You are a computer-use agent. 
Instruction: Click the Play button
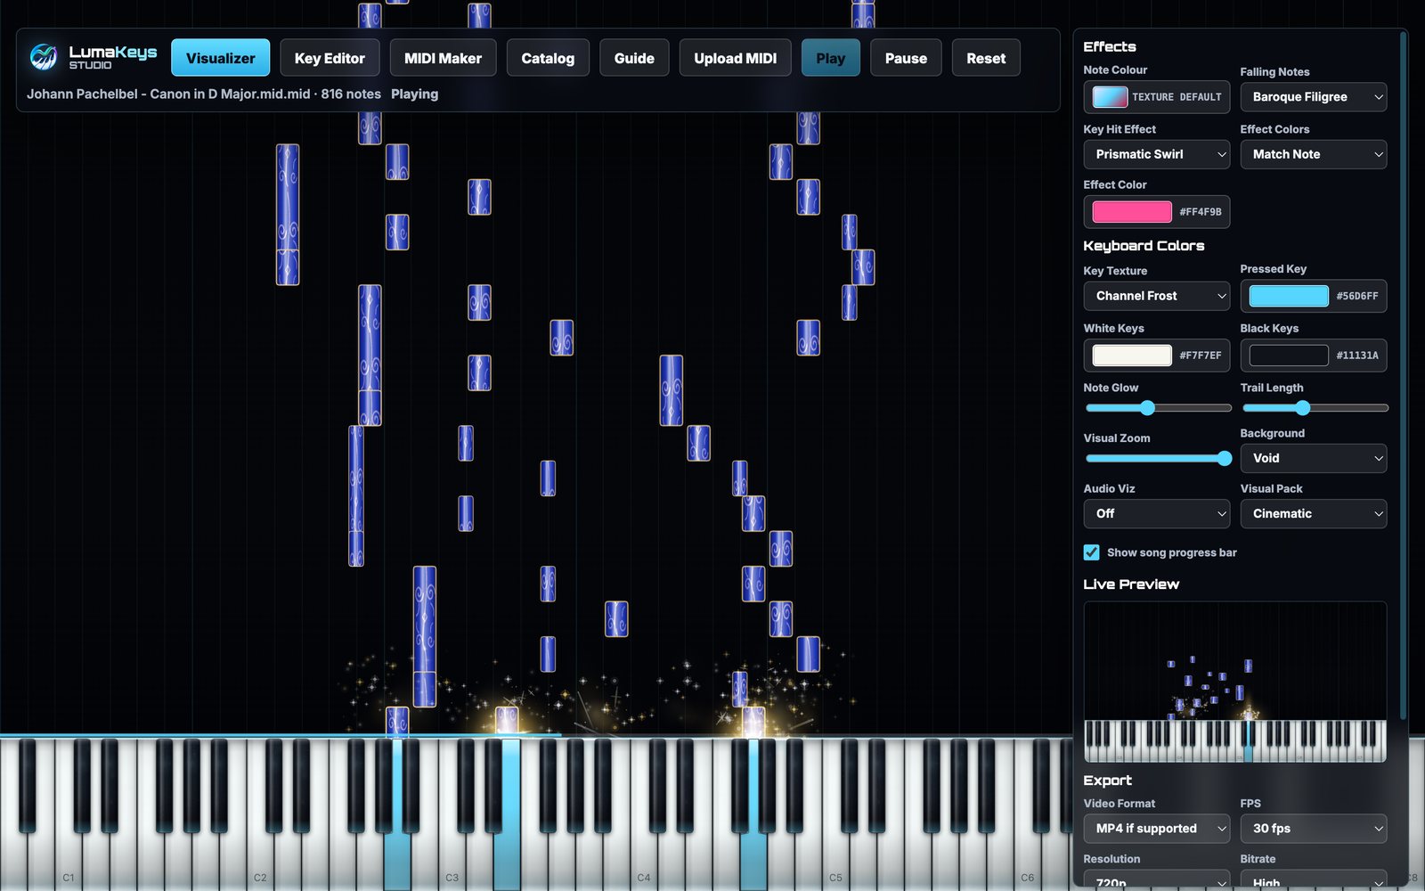[x=830, y=58]
